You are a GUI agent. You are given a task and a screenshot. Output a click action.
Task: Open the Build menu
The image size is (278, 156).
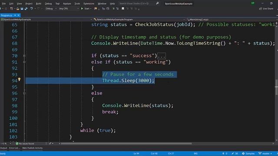[x=39, y=3]
